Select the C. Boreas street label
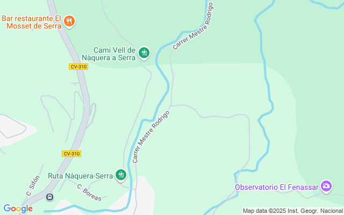 (89, 192)
